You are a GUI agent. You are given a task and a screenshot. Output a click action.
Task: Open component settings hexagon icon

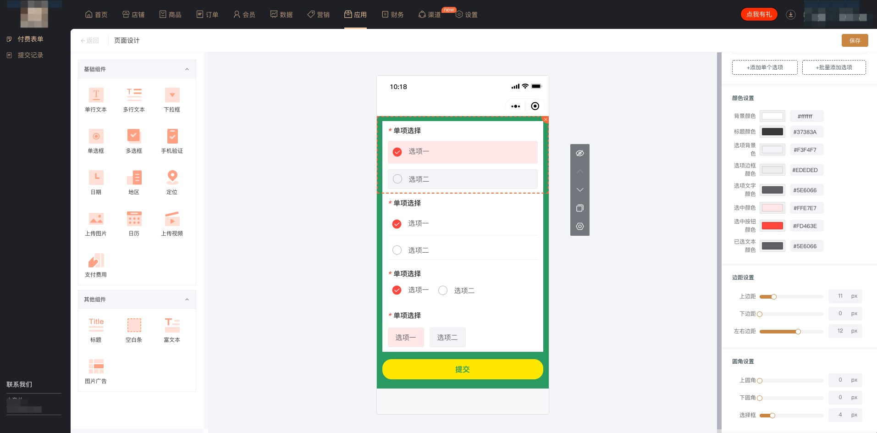(x=580, y=227)
